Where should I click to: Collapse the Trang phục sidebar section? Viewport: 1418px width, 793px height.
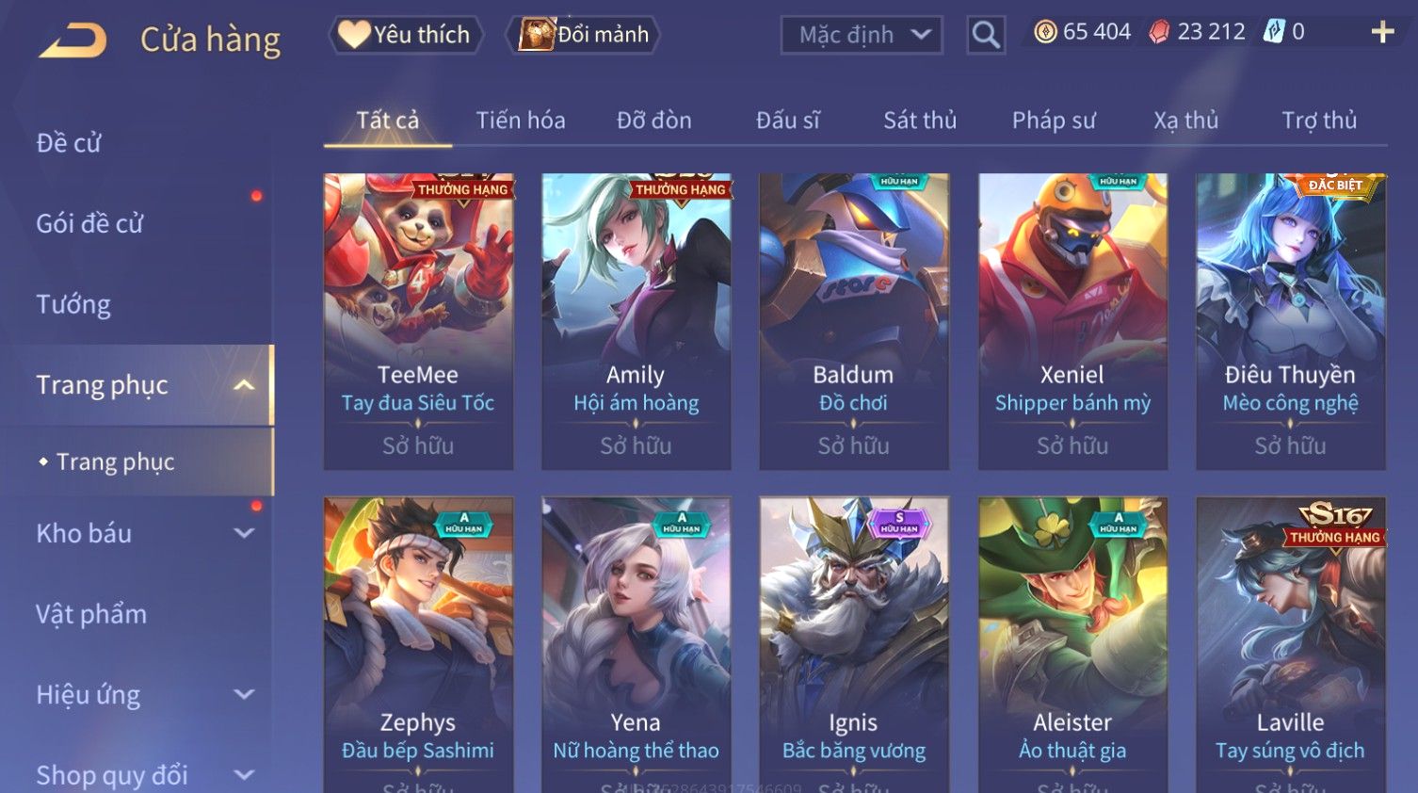point(244,385)
